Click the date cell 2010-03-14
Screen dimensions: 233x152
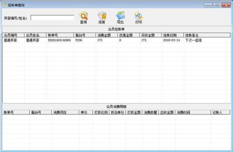(x=172, y=40)
